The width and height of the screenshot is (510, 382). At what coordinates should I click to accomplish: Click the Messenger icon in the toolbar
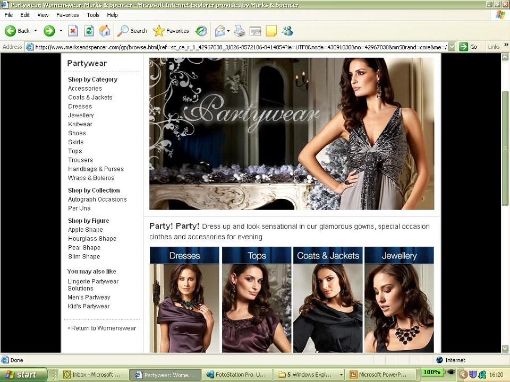pos(287,31)
